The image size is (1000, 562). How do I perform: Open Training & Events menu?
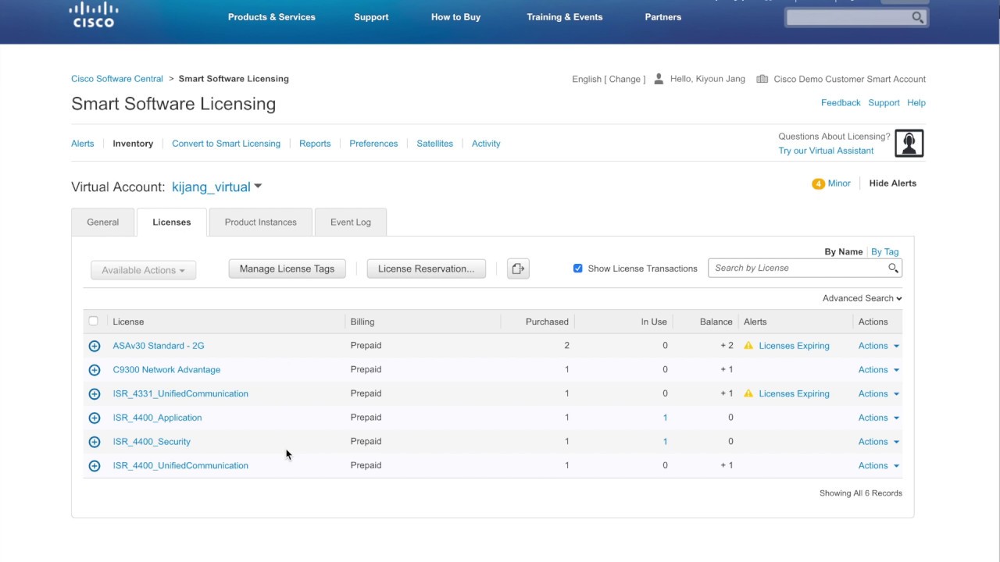pos(565,17)
